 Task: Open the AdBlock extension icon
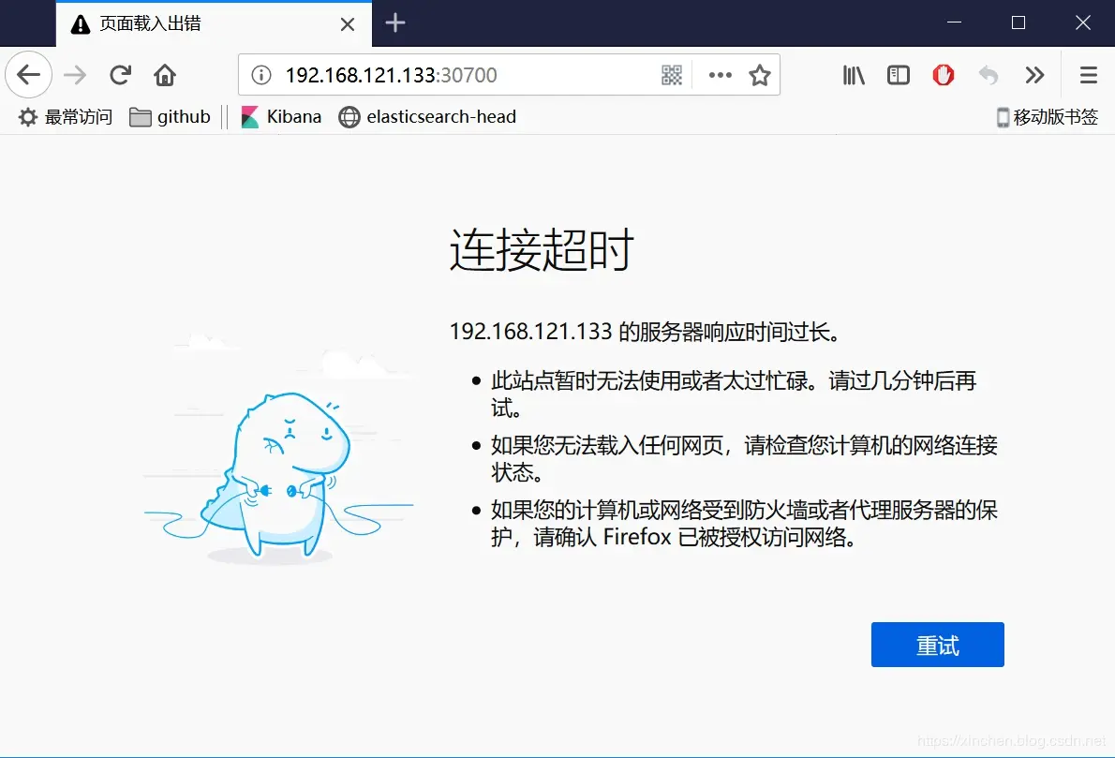tap(944, 75)
